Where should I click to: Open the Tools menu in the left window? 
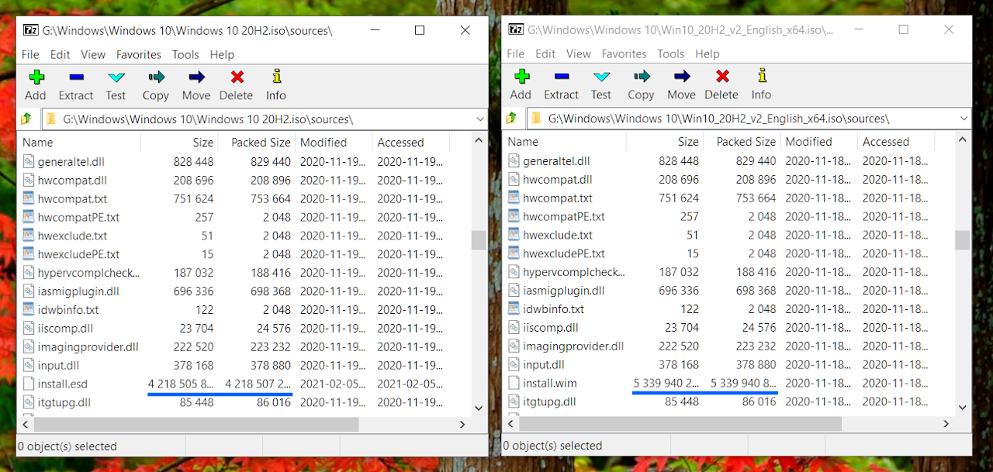[x=185, y=54]
